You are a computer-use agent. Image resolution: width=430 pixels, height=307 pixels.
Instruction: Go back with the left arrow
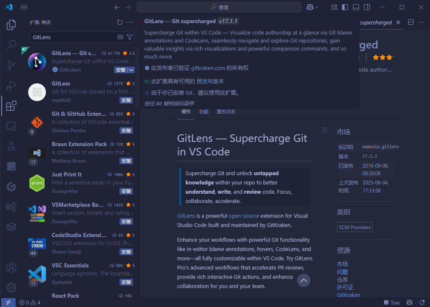tap(117, 8)
